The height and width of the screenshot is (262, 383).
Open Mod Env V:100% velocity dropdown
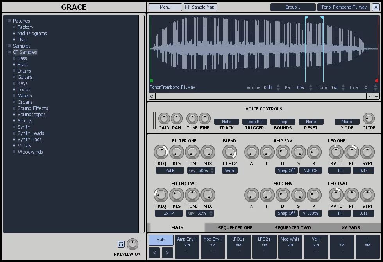click(311, 213)
